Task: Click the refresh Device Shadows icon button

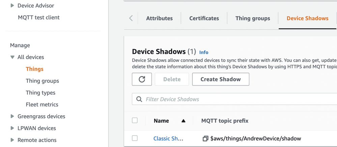Action: point(142,79)
